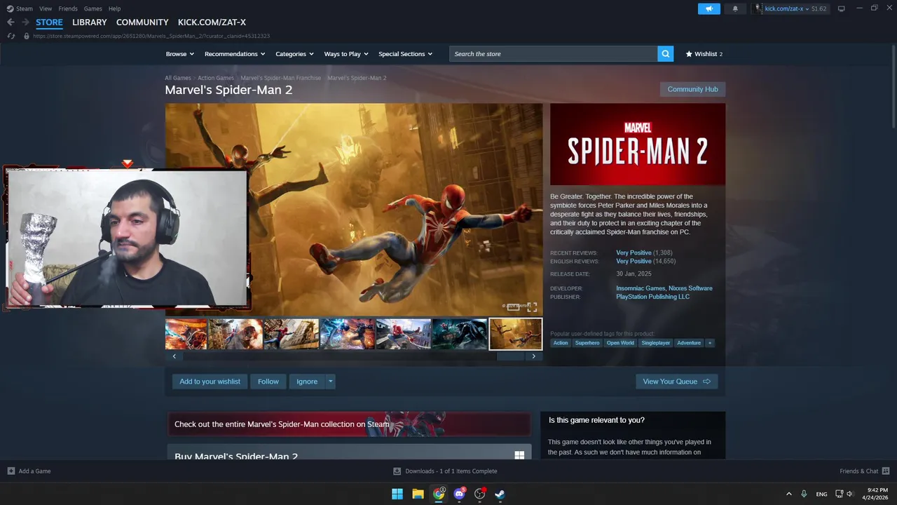Expand the Browse dropdown
The image size is (897, 505).
tap(180, 54)
